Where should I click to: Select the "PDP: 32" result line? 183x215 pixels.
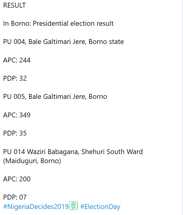pyautogui.click(x=15, y=78)
